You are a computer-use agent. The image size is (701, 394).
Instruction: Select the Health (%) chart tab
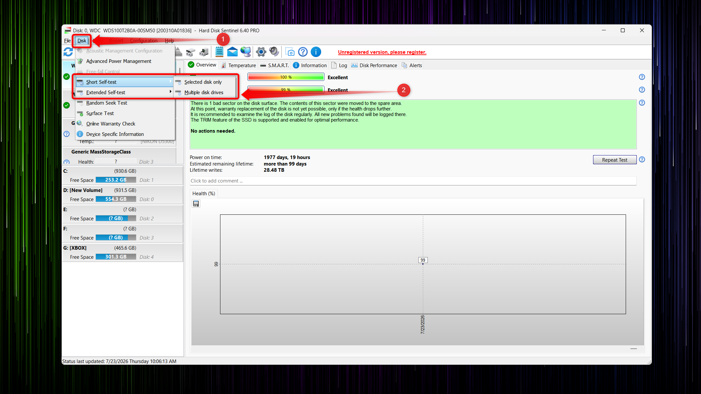click(x=204, y=193)
